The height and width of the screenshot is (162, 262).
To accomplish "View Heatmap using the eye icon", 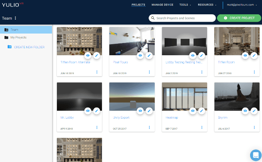I will 193,111.
